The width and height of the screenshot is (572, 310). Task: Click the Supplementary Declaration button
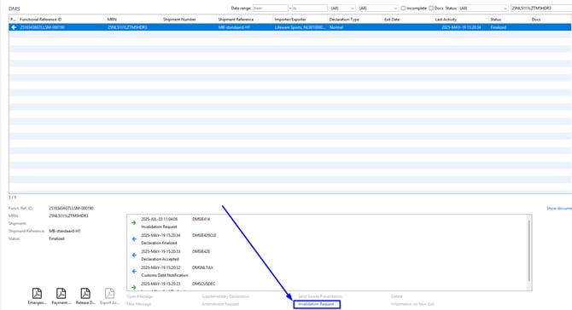click(225, 296)
